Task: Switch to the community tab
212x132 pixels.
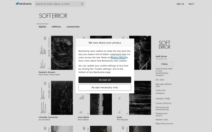Action: (73, 27)
